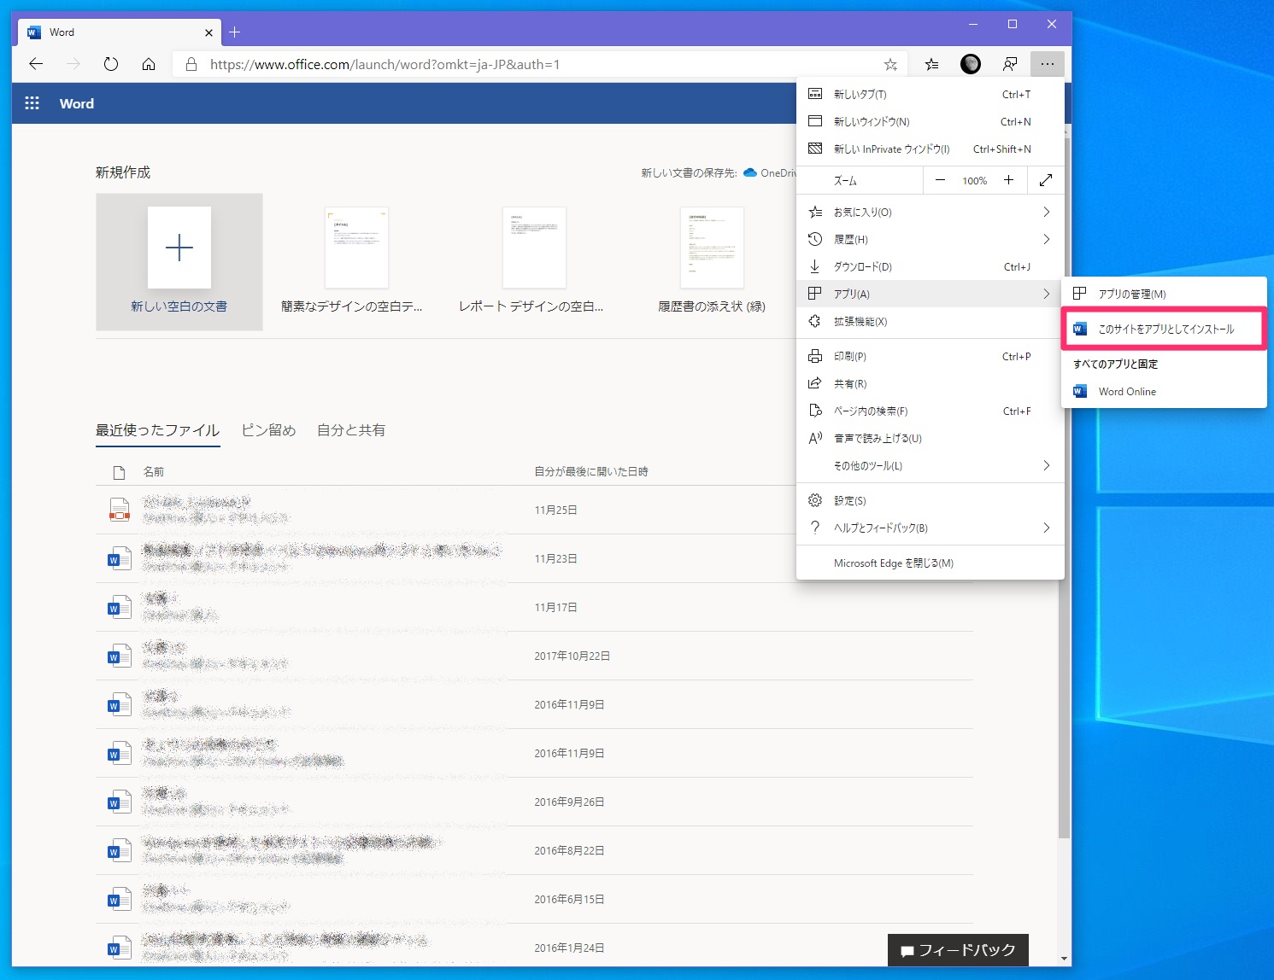This screenshot has height=980, width=1274.
Task: Open the file dated 2016年6月15日
Action: [534, 899]
